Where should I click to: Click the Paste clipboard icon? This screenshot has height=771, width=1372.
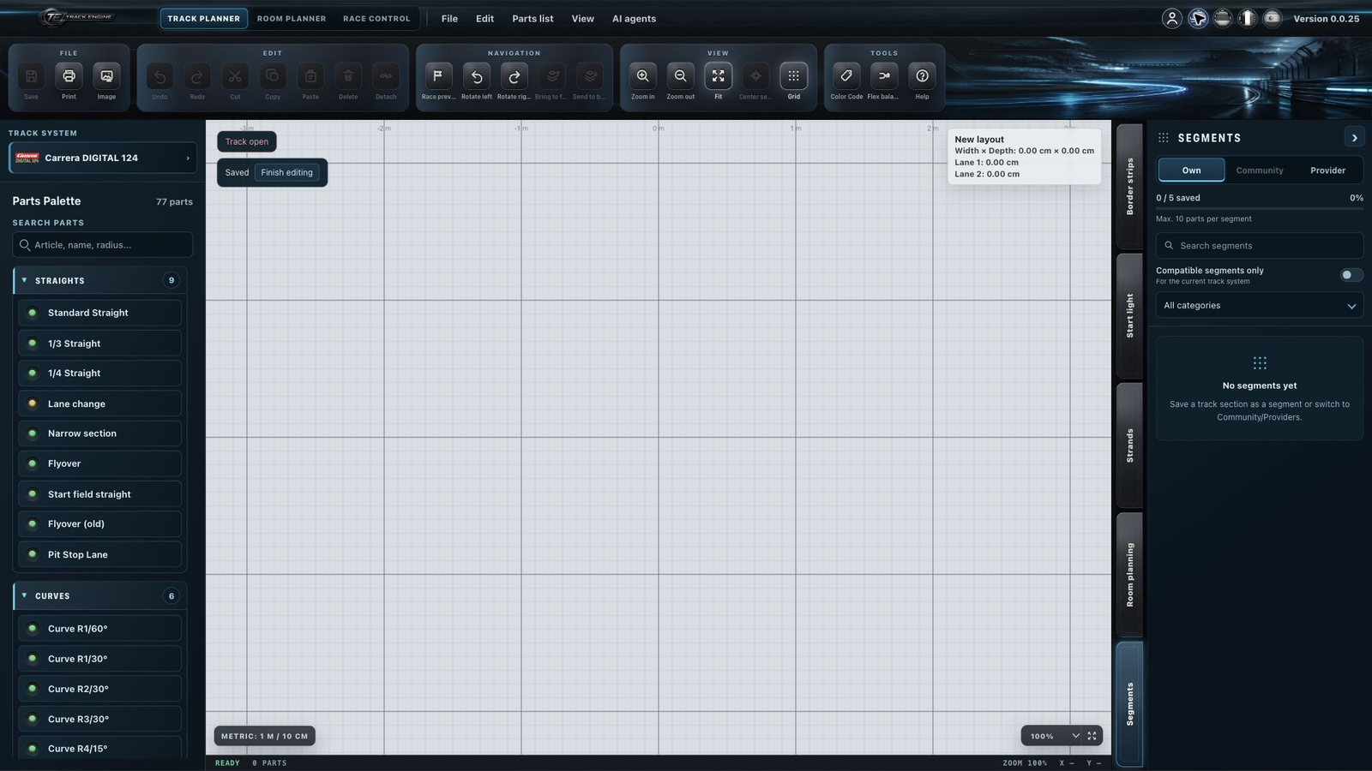click(310, 76)
